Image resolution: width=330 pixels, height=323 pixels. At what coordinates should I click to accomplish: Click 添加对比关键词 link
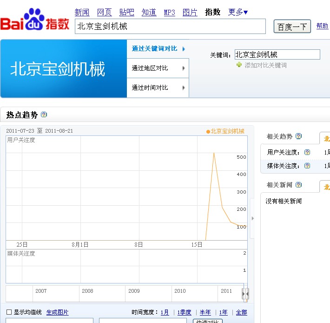pyautogui.click(x=265, y=65)
